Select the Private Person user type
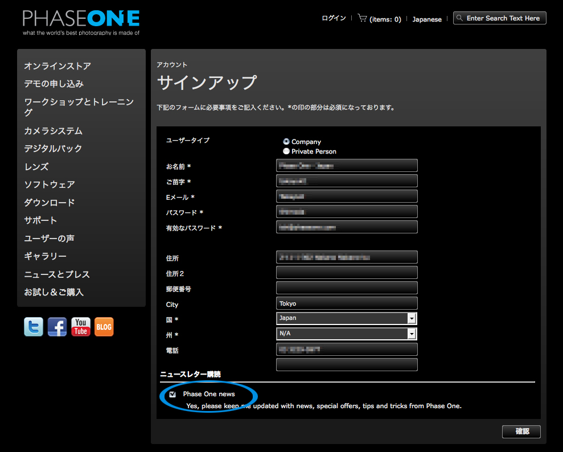 click(286, 151)
